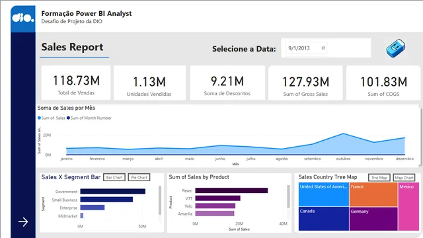The image size is (423, 238).
Task: Click the 'dezembro' axis label
Action: 404,159
